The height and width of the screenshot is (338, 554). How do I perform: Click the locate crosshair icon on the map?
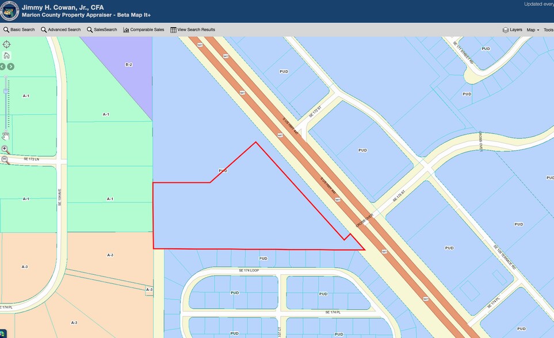point(6,44)
